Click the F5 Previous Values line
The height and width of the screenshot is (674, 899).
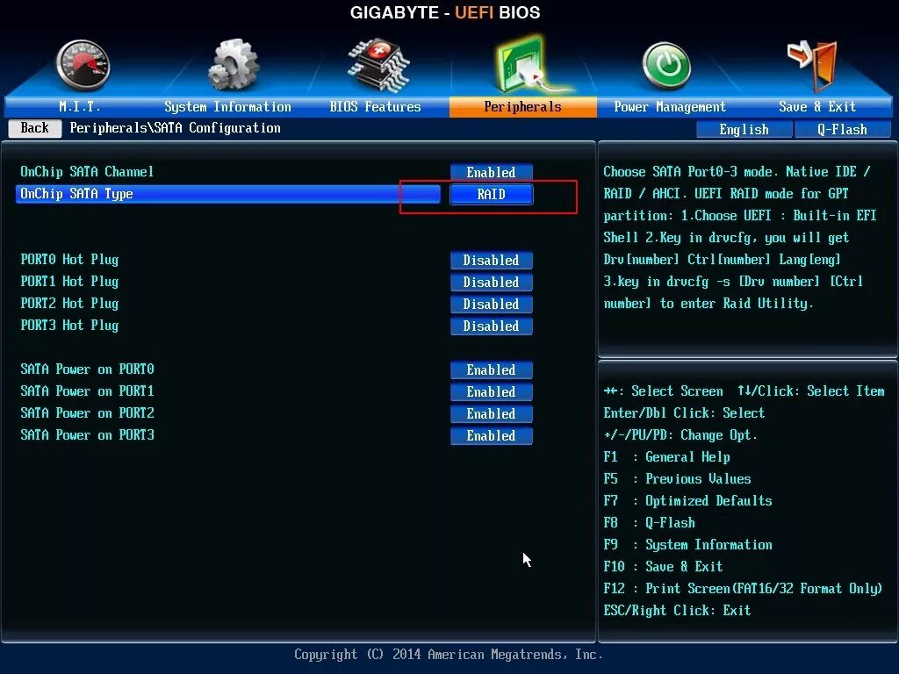(x=677, y=478)
